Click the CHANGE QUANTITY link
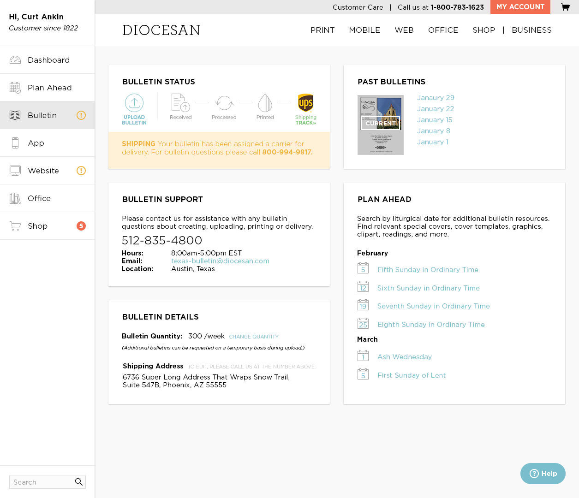Image resolution: width=579 pixels, height=498 pixels. pyautogui.click(x=254, y=337)
